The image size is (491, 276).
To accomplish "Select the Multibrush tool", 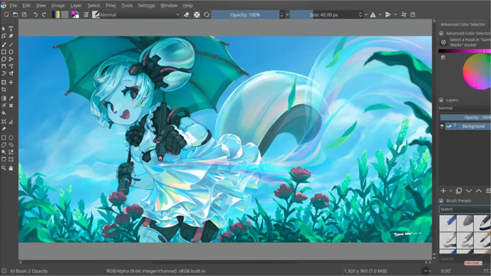I will (x=11, y=73).
